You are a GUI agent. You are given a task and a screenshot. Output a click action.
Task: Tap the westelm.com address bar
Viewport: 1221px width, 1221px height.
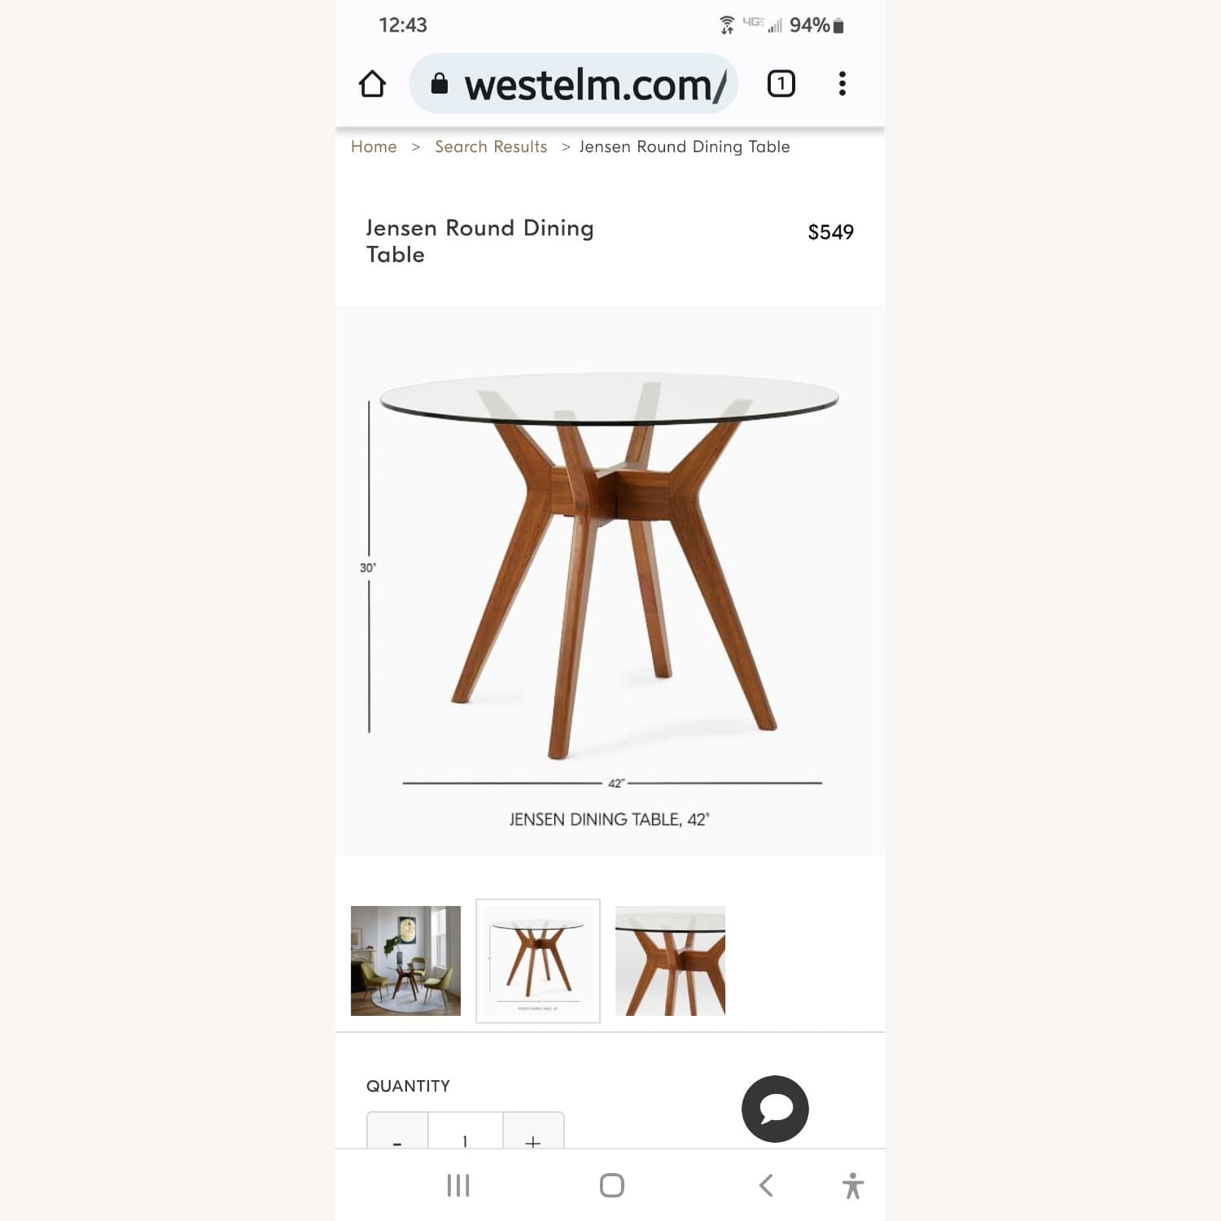click(574, 84)
